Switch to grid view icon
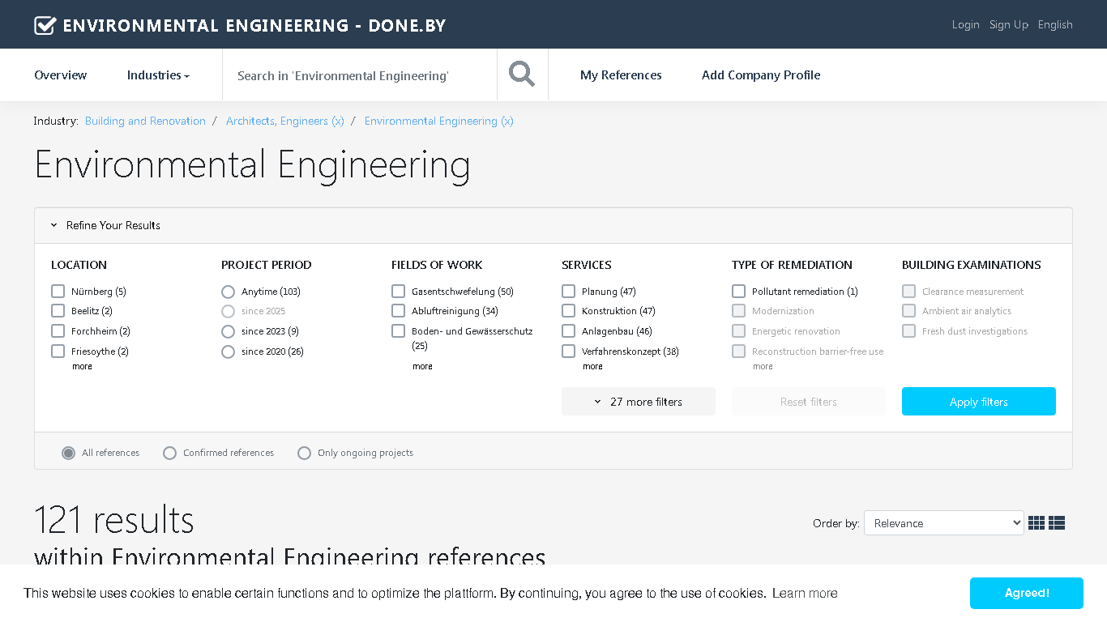1107x622 pixels. (x=1036, y=523)
